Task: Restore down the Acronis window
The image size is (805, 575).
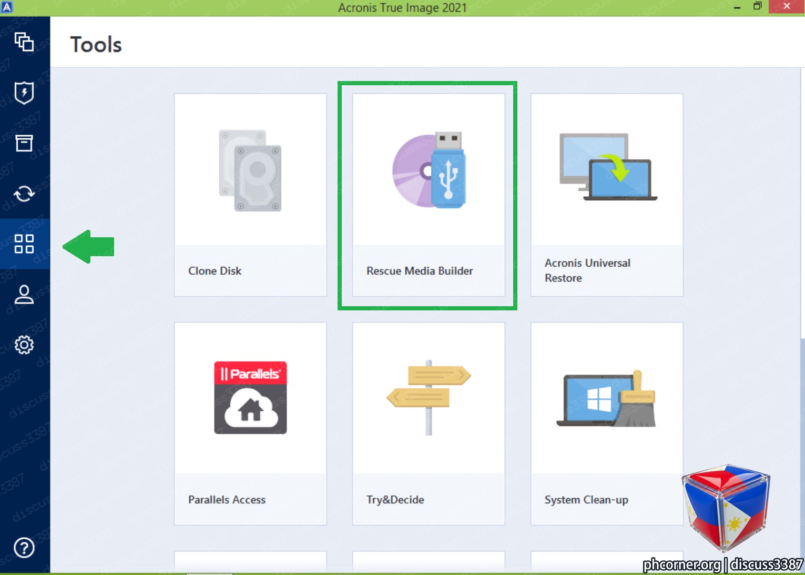Action: pyautogui.click(x=758, y=6)
